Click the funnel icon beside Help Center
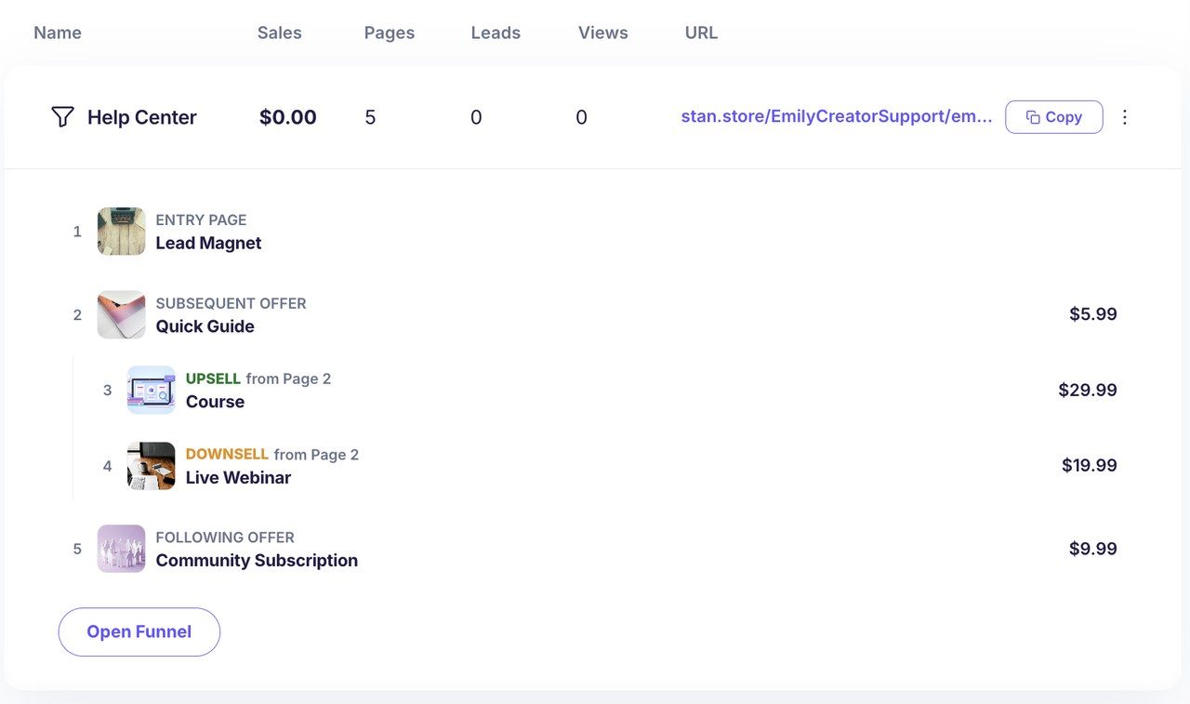 pos(62,117)
